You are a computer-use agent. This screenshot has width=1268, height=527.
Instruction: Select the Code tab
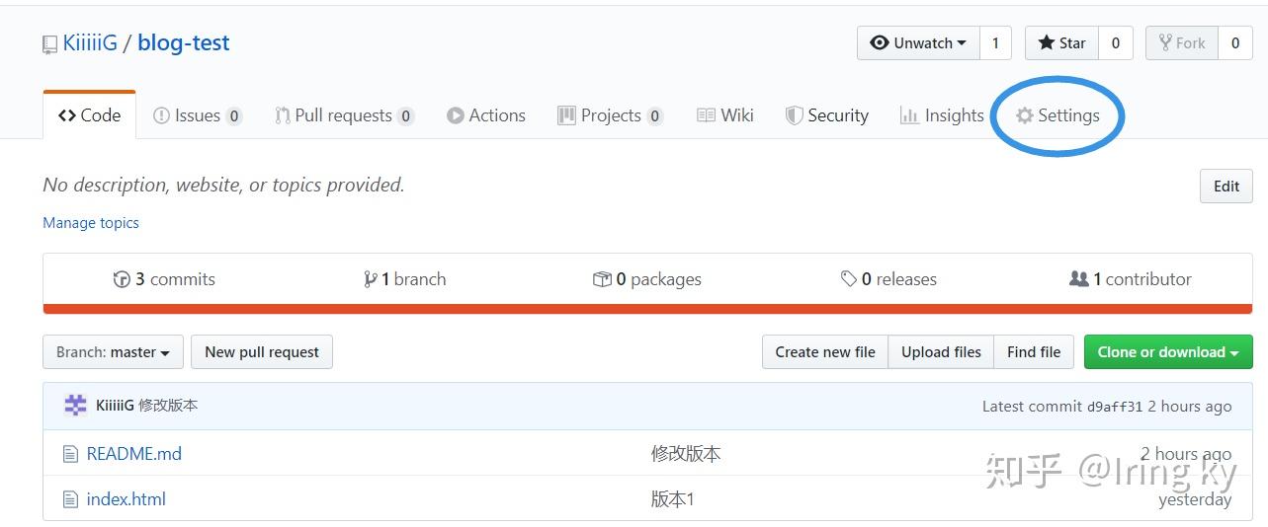pos(89,115)
